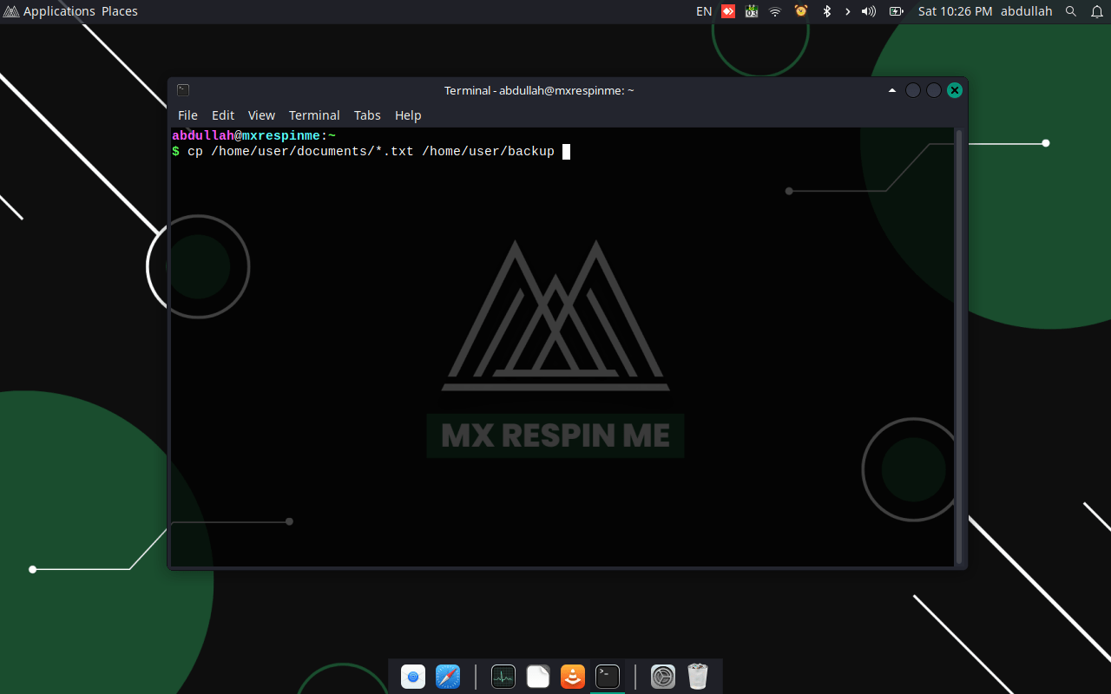Image resolution: width=1111 pixels, height=694 pixels.
Task: Click the cp command line text
Action: 371,152
